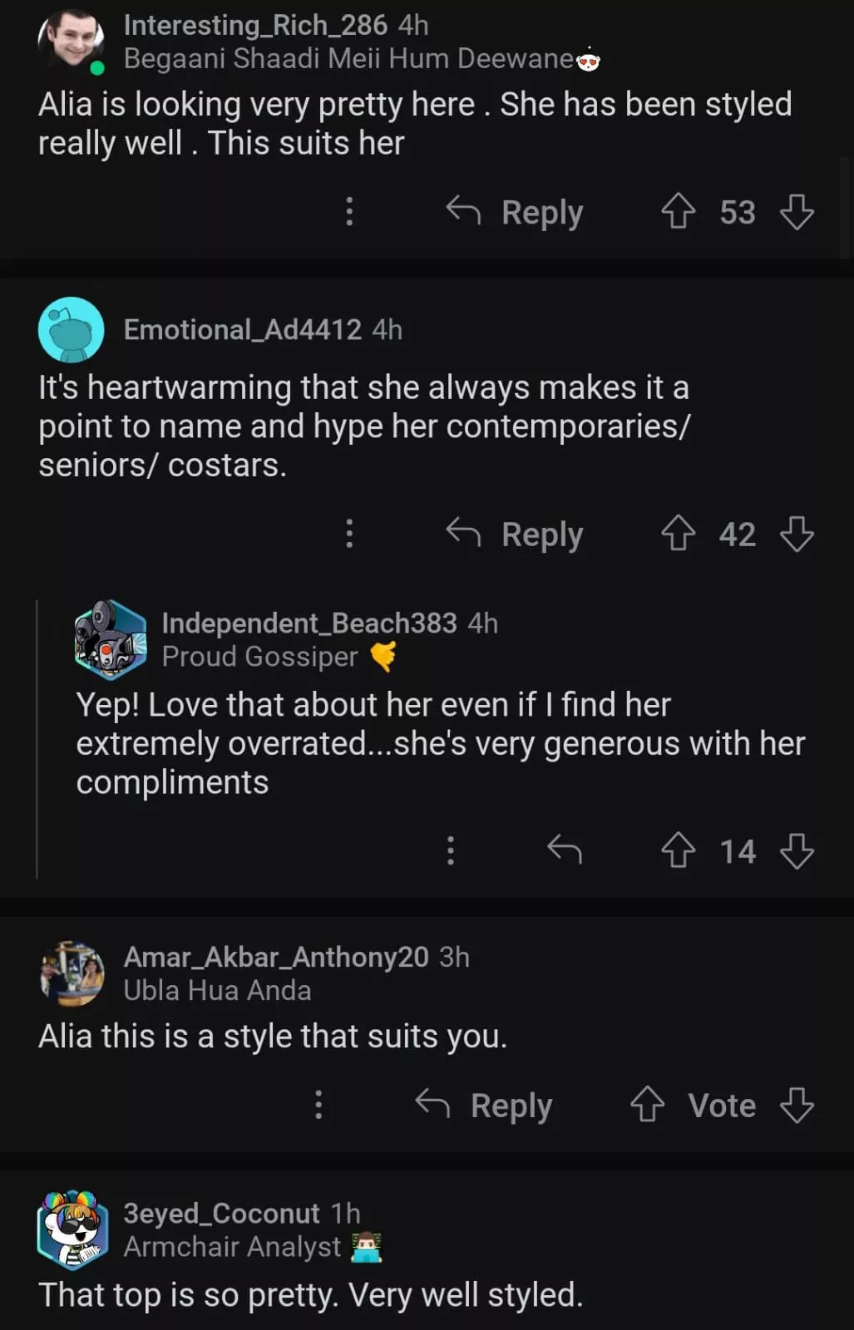
Task: Upvote Interesting_Rich_286's comment
Action: (x=678, y=211)
